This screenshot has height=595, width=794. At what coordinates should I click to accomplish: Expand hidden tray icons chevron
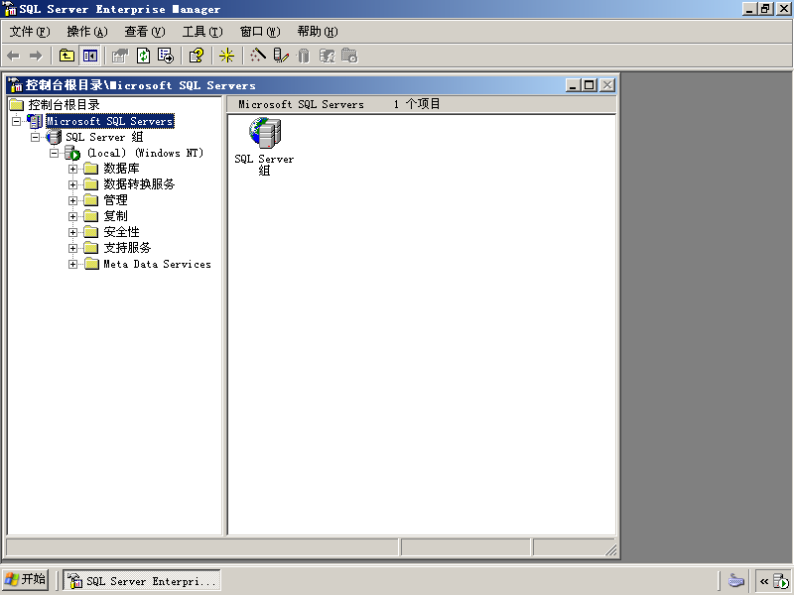pos(764,581)
